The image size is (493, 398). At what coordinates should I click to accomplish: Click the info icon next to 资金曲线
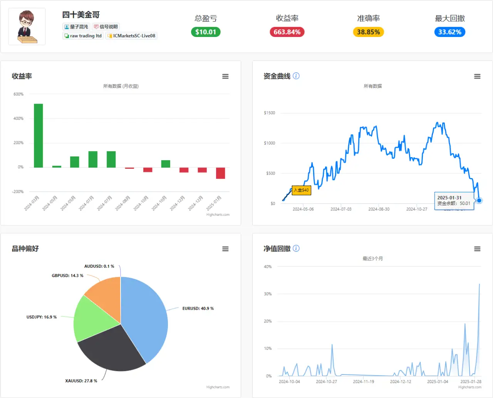click(296, 76)
